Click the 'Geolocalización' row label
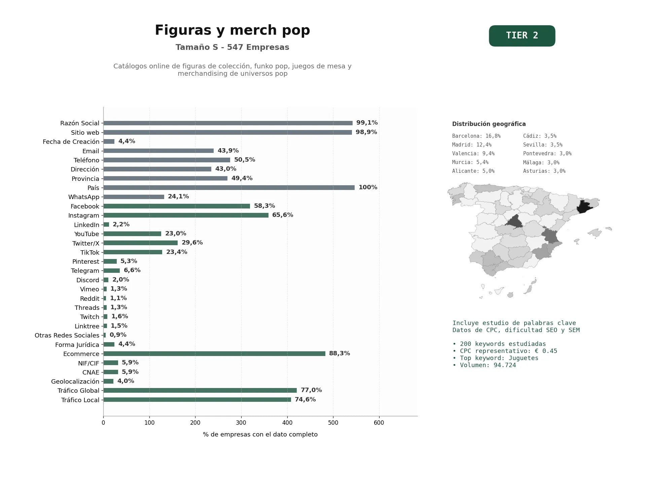This screenshot has height=485, width=646. tap(75, 382)
